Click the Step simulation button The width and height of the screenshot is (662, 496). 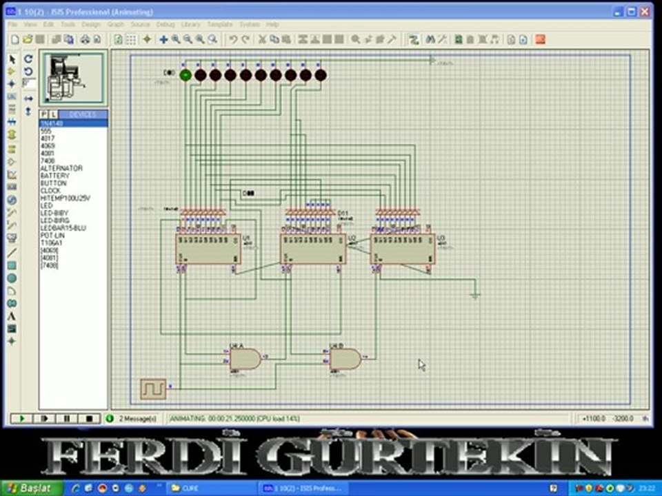point(44,418)
